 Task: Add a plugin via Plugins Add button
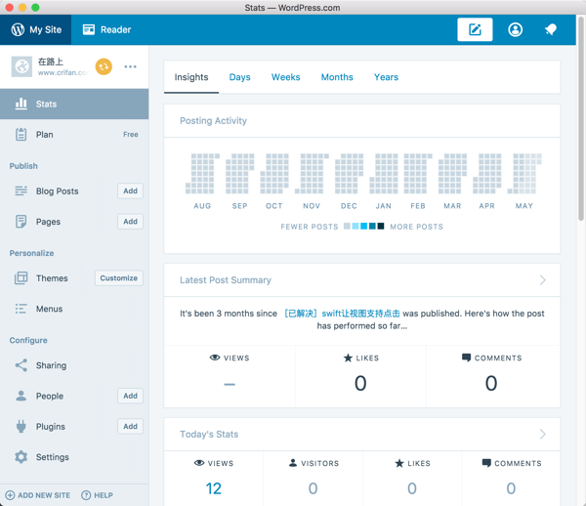tap(130, 427)
